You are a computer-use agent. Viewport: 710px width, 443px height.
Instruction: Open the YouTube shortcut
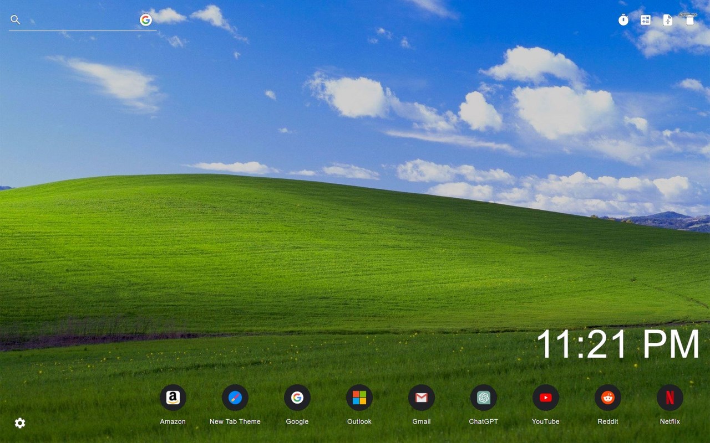546,398
